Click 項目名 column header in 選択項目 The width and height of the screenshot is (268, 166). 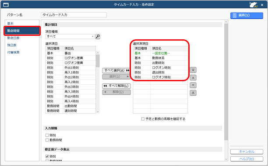click(x=79, y=48)
